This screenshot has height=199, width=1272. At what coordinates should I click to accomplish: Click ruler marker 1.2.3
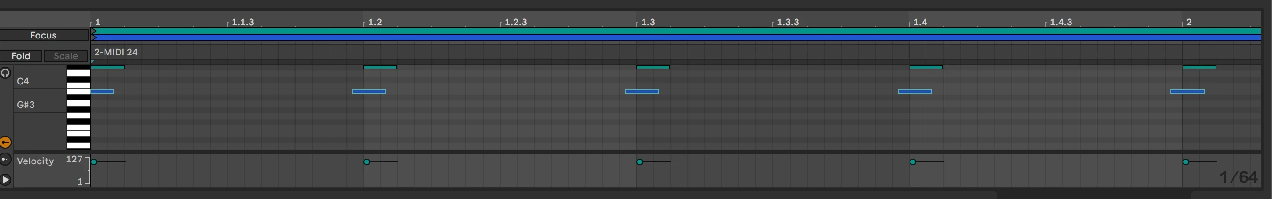(x=515, y=22)
